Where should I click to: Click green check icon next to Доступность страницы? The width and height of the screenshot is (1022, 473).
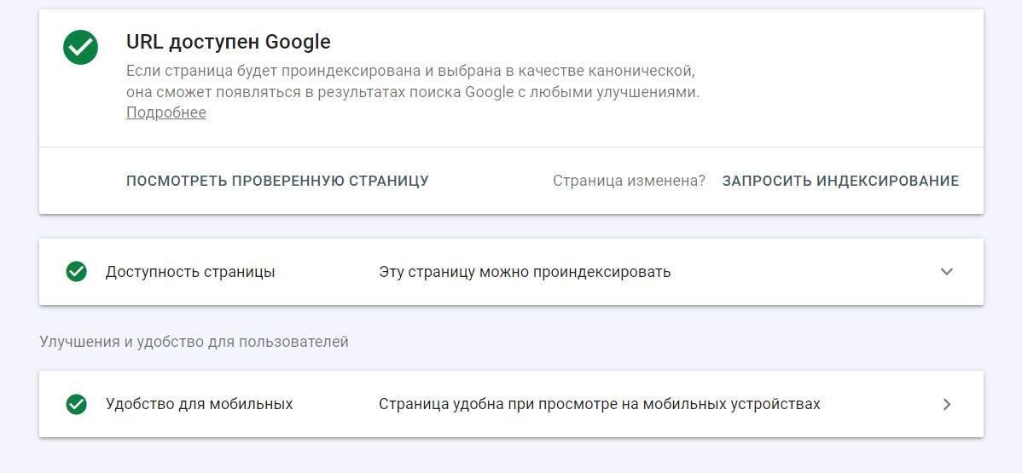click(x=76, y=272)
